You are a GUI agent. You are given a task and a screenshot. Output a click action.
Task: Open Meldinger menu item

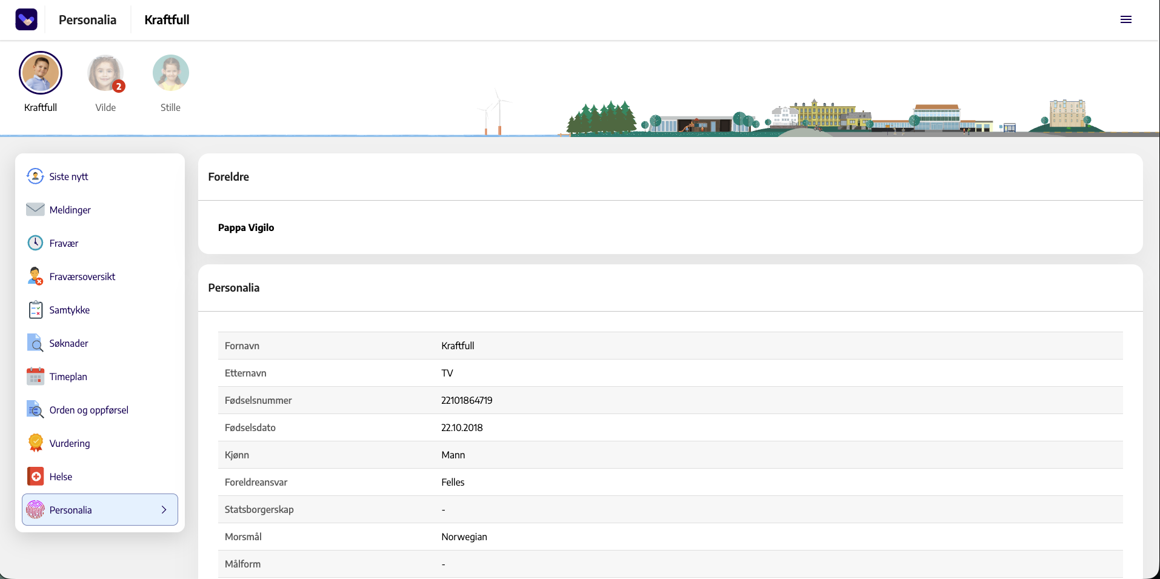[x=100, y=210]
